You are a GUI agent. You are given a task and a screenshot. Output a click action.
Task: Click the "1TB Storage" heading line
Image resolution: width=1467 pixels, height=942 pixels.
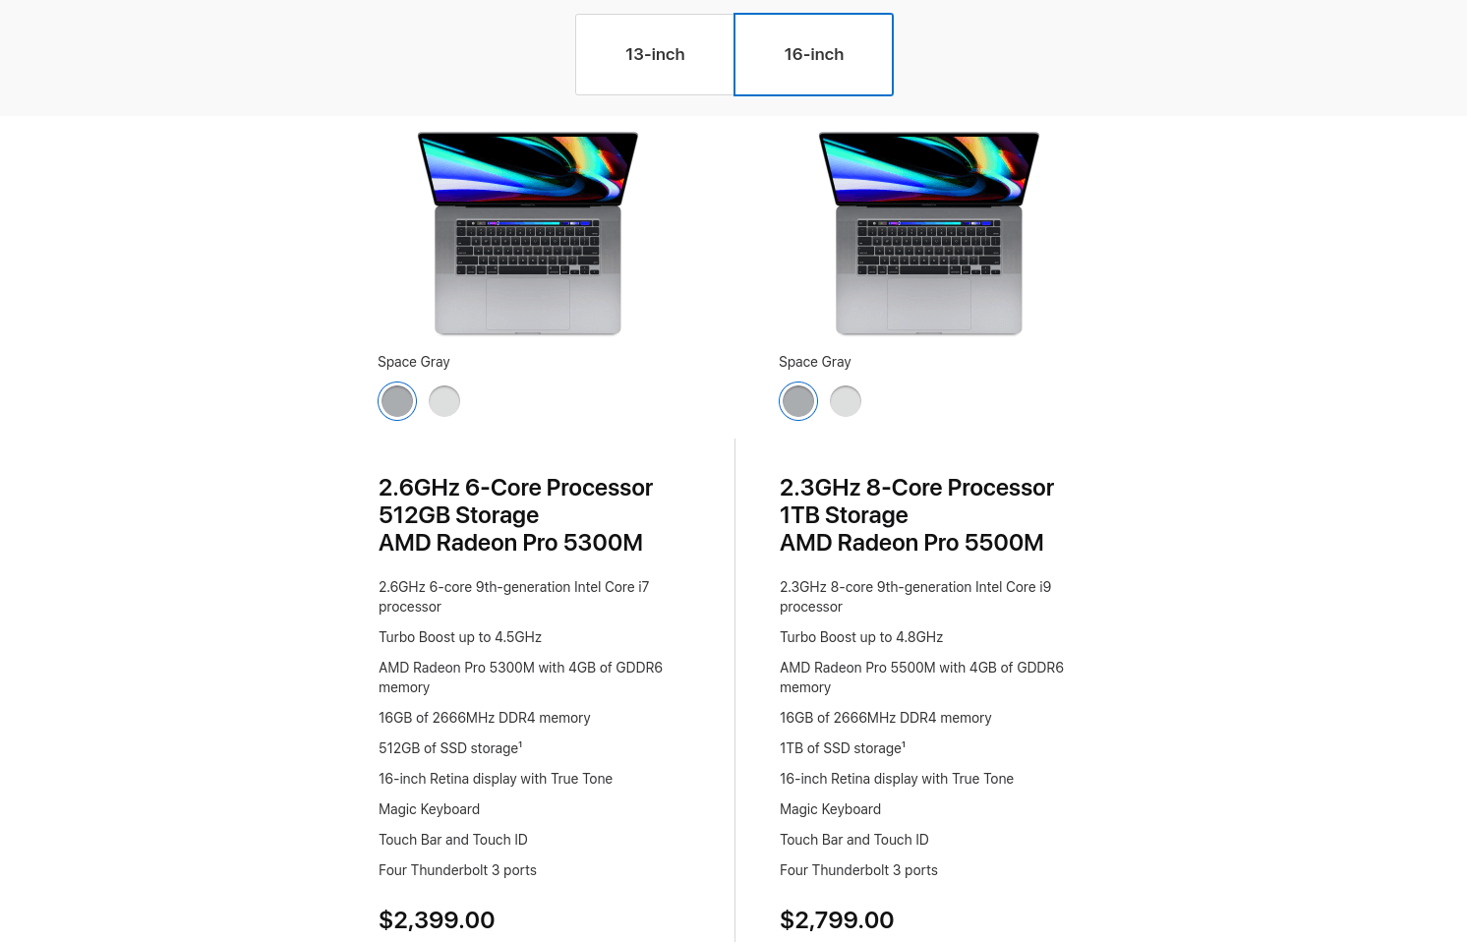[x=844, y=515]
